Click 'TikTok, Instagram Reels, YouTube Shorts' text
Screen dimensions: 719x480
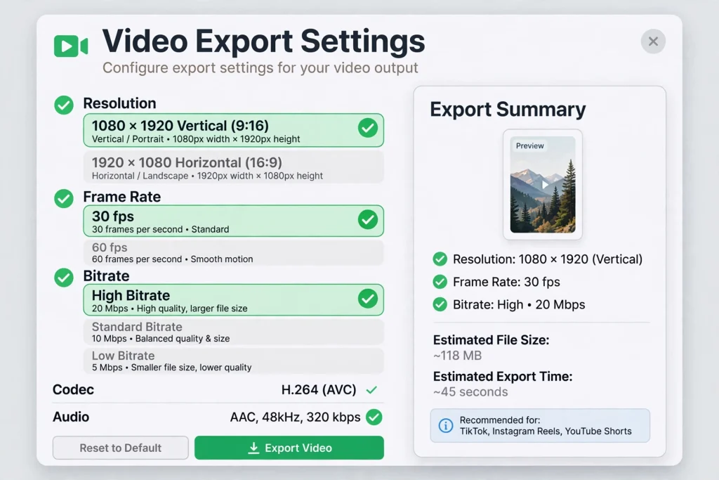[546, 432]
